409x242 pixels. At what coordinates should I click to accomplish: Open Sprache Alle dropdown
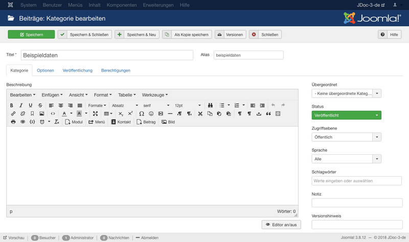[x=347, y=159]
